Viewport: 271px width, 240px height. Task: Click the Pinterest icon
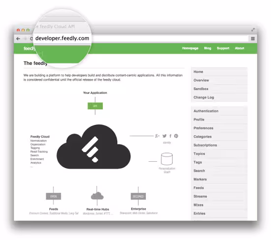click(176, 136)
